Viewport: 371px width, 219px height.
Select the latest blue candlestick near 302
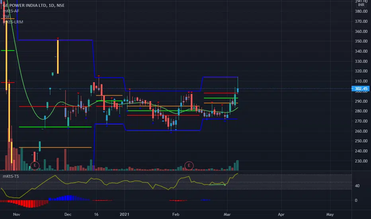coord(238,90)
